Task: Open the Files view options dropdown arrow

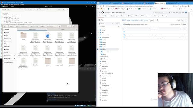Action: (x=70, y=26)
